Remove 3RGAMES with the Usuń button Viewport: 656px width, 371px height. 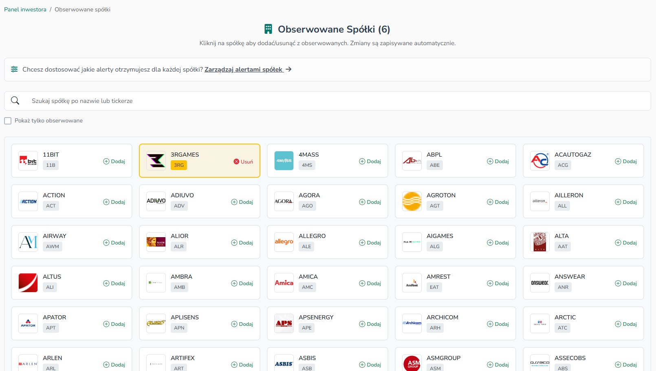pyautogui.click(x=243, y=161)
